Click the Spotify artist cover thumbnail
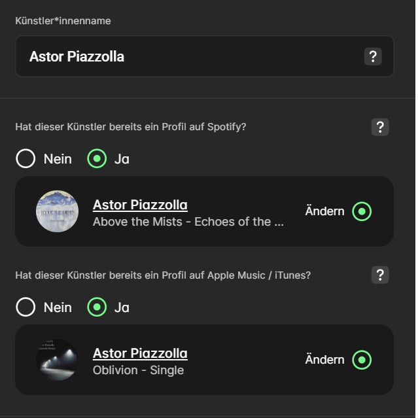The image size is (418, 418). 57,211
